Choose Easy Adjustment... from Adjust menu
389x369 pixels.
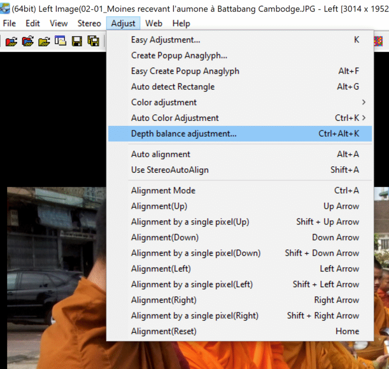pos(240,39)
